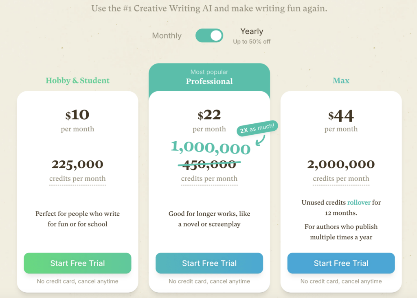Toggle the Monthly/Yearly billing switch

[209, 35]
